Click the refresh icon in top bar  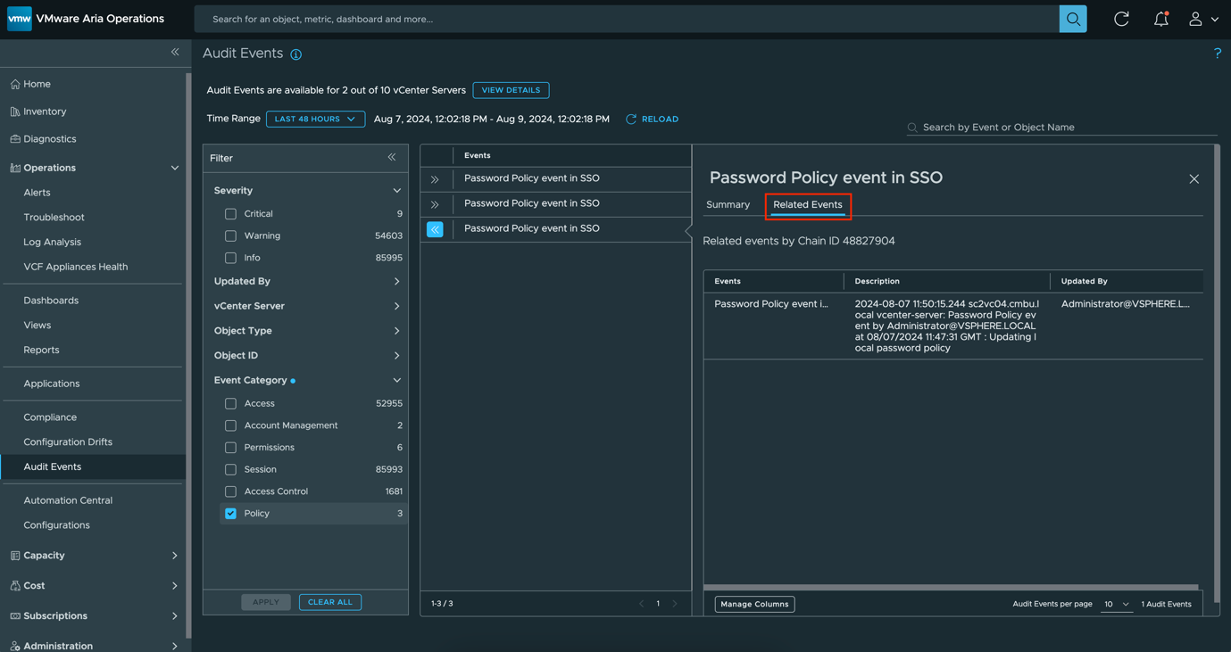(1121, 19)
